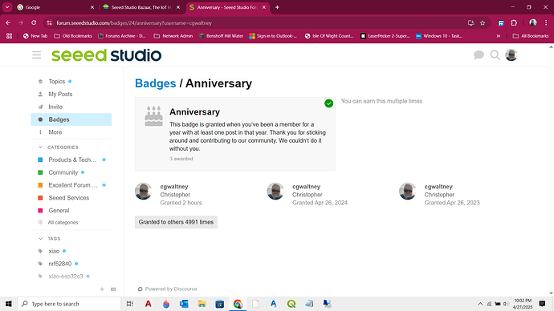Open user avatar menu in header
The width and height of the screenshot is (554, 311).
511,55
